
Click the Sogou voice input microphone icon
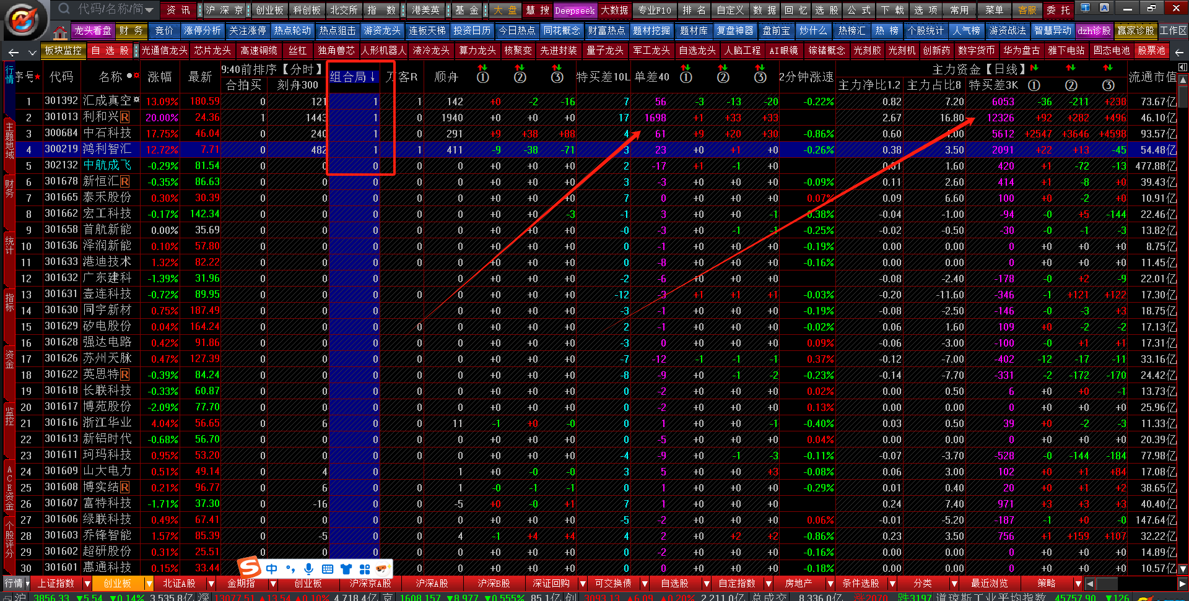pos(308,569)
